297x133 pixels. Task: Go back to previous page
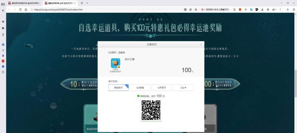[x=9, y=9]
